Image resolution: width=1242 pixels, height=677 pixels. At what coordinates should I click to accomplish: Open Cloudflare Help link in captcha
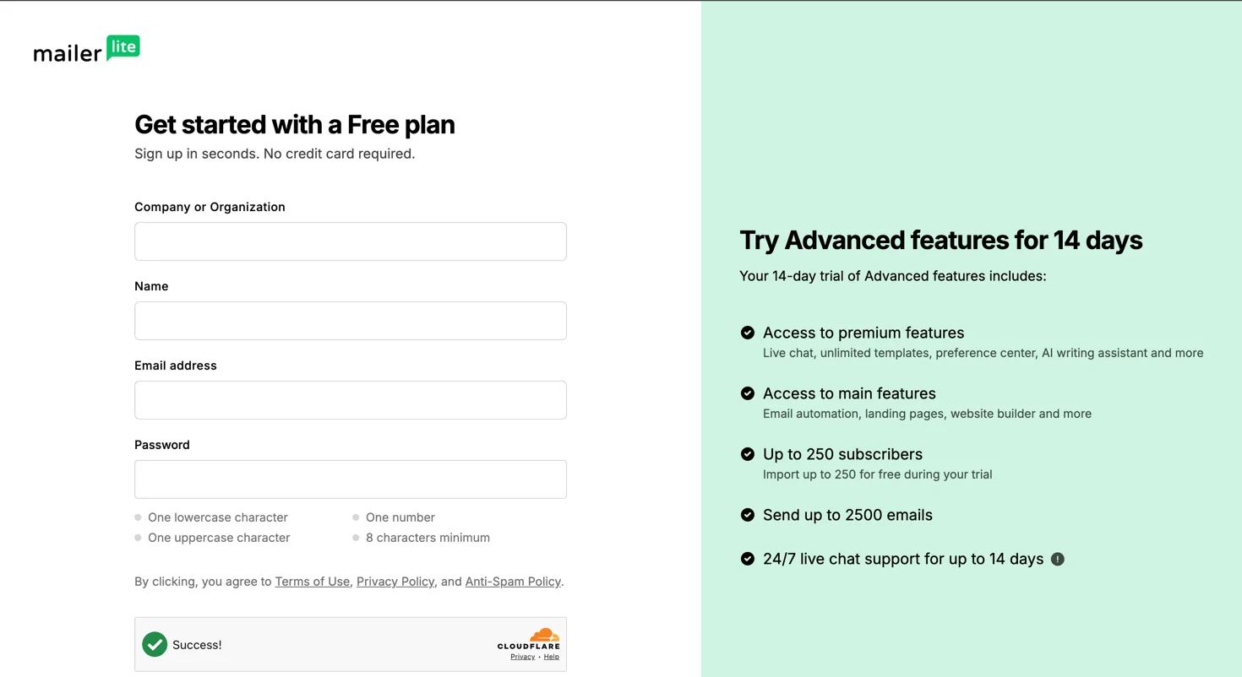[x=551, y=657]
